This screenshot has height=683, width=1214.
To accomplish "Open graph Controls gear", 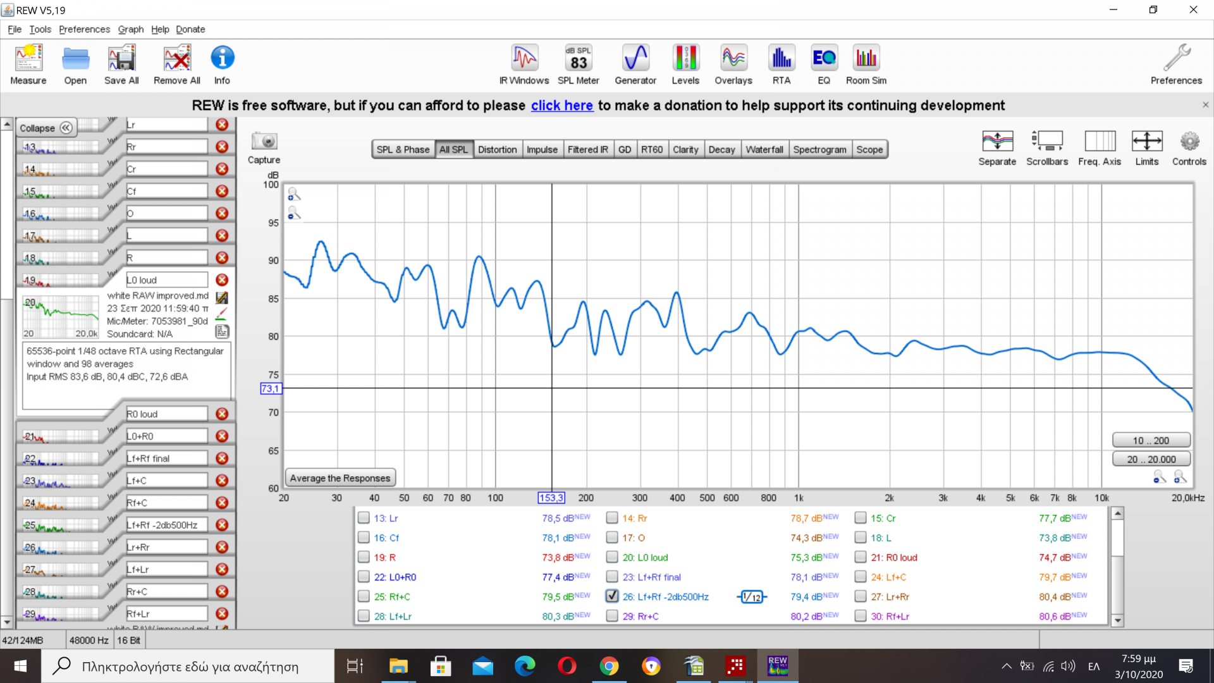I will coord(1189,142).
